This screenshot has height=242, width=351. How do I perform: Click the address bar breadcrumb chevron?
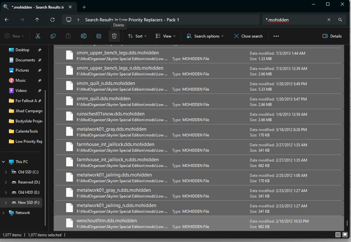point(78,20)
